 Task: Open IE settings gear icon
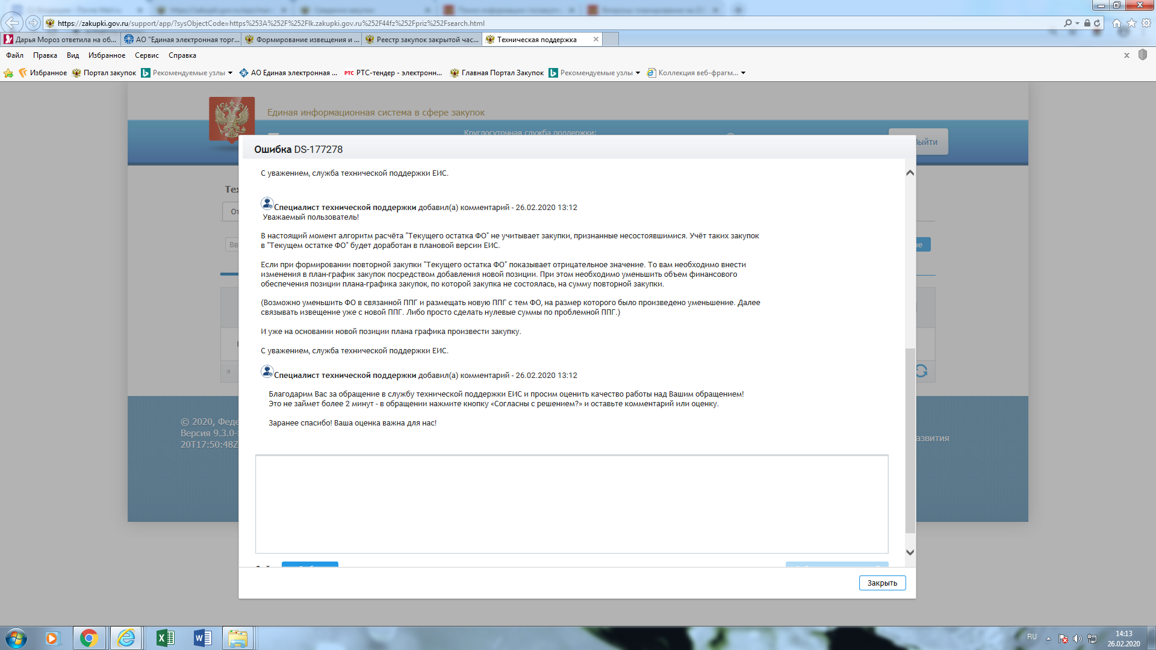tap(1146, 23)
